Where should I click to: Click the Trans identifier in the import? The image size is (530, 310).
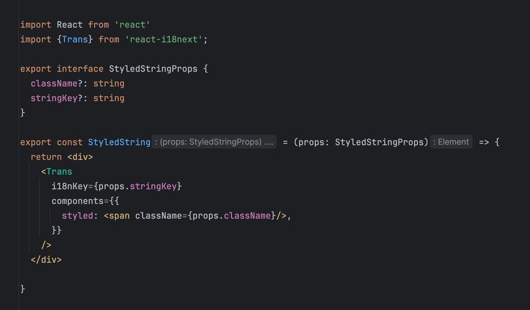coord(75,40)
